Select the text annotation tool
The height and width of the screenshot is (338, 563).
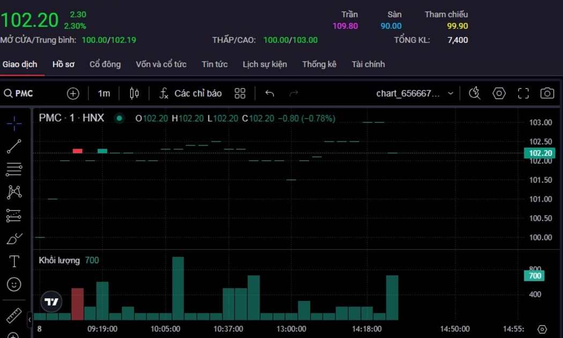click(x=14, y=261)
